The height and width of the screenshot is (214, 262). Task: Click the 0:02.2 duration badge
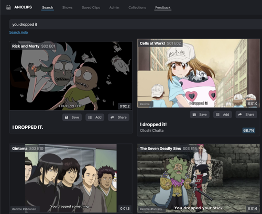[125, 106]
